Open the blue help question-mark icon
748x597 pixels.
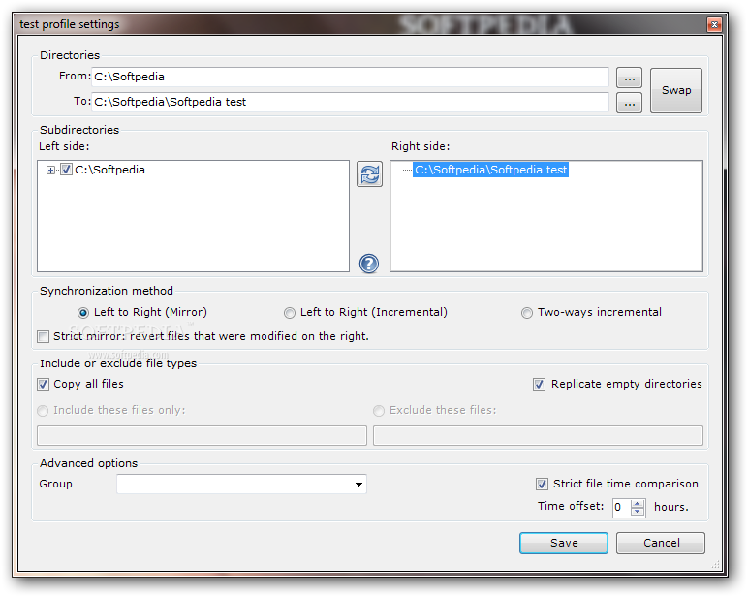(x=369, y=264)
